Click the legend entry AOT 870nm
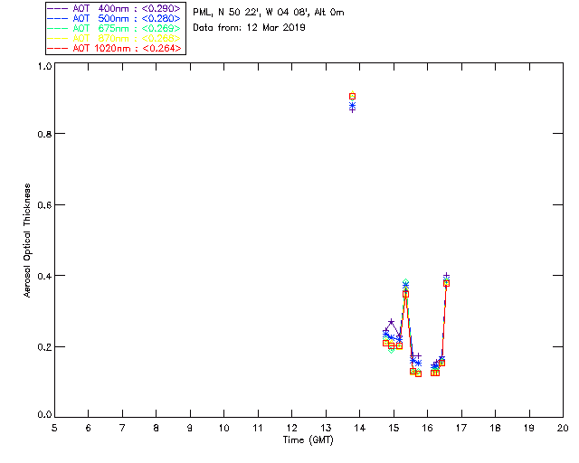 pos(114,38)
